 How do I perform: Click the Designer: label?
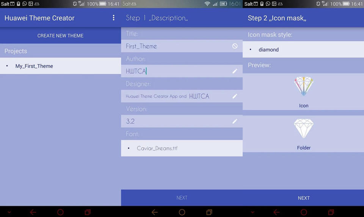[138, 84]
